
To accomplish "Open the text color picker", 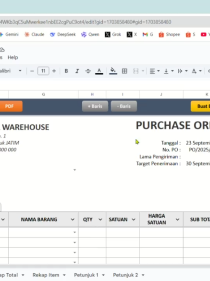I will click(99, 71).
